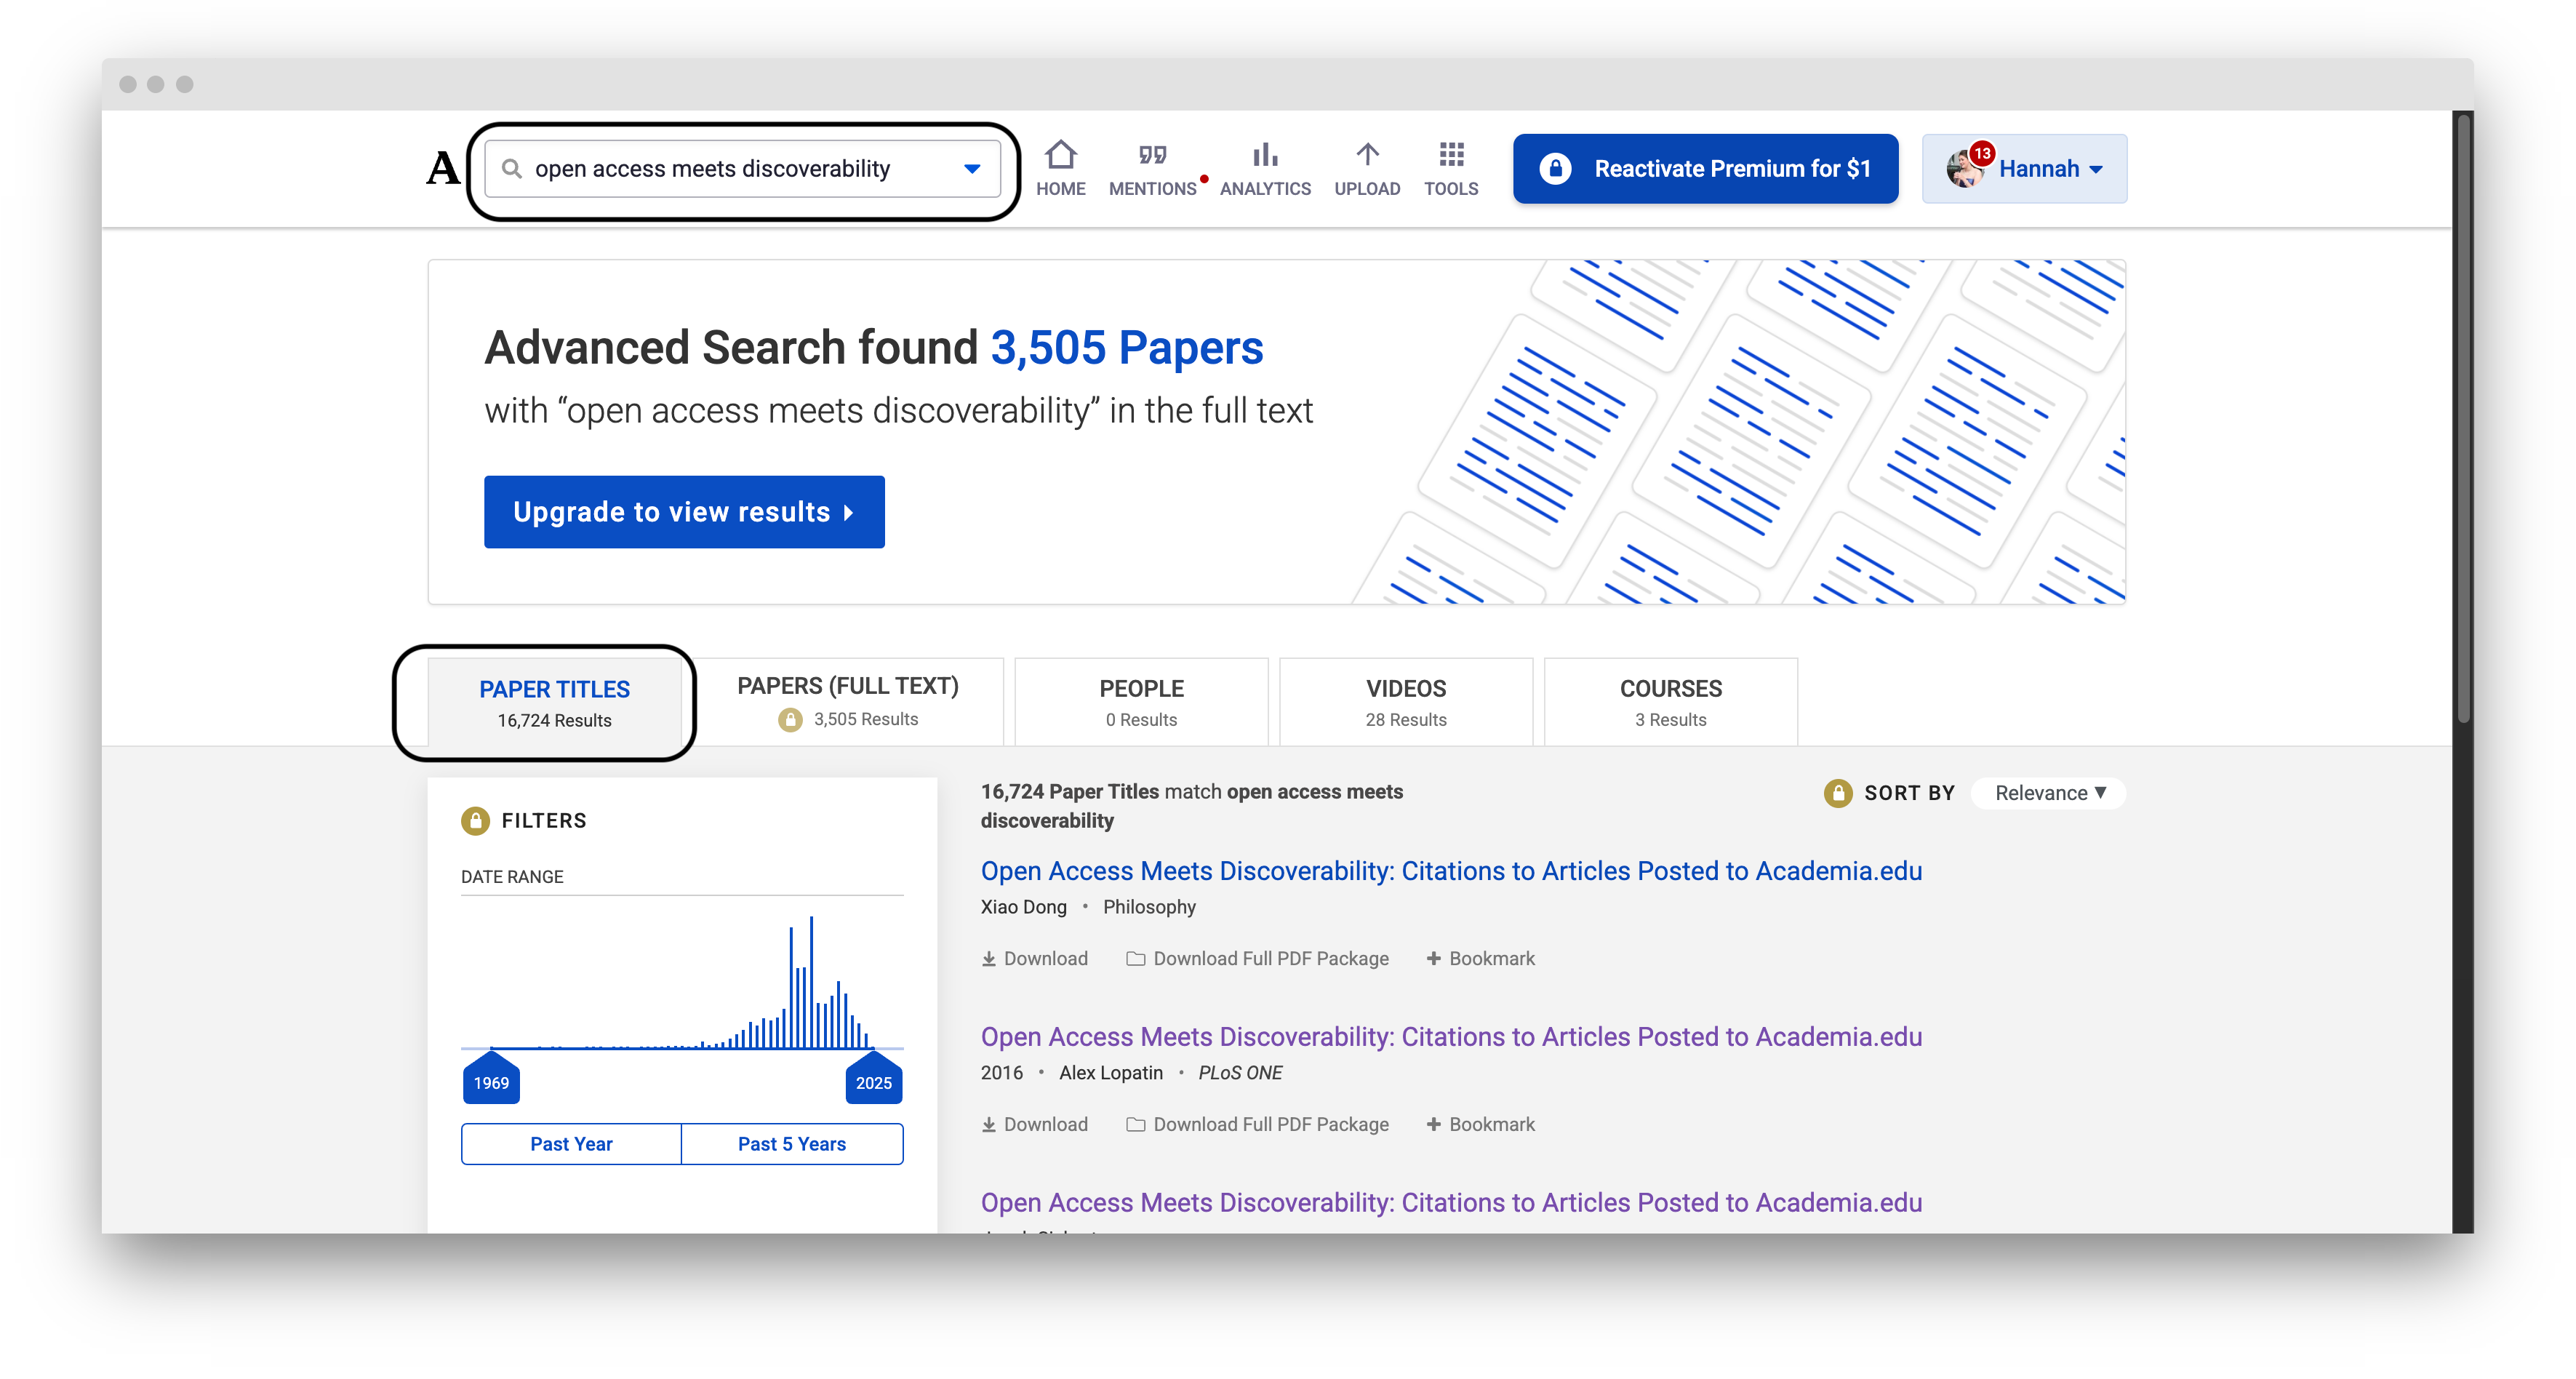2576x1379 pixels.
Task: Download Full PDF Package for Alex Lopatin paper
Action: tap(1258, 1125)
